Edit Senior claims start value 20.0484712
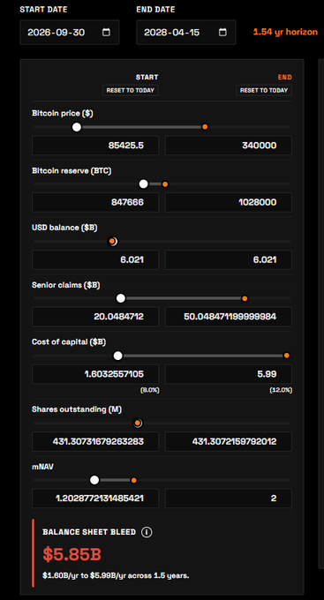The height and width of the screenshot is (600, 324). 95,317
